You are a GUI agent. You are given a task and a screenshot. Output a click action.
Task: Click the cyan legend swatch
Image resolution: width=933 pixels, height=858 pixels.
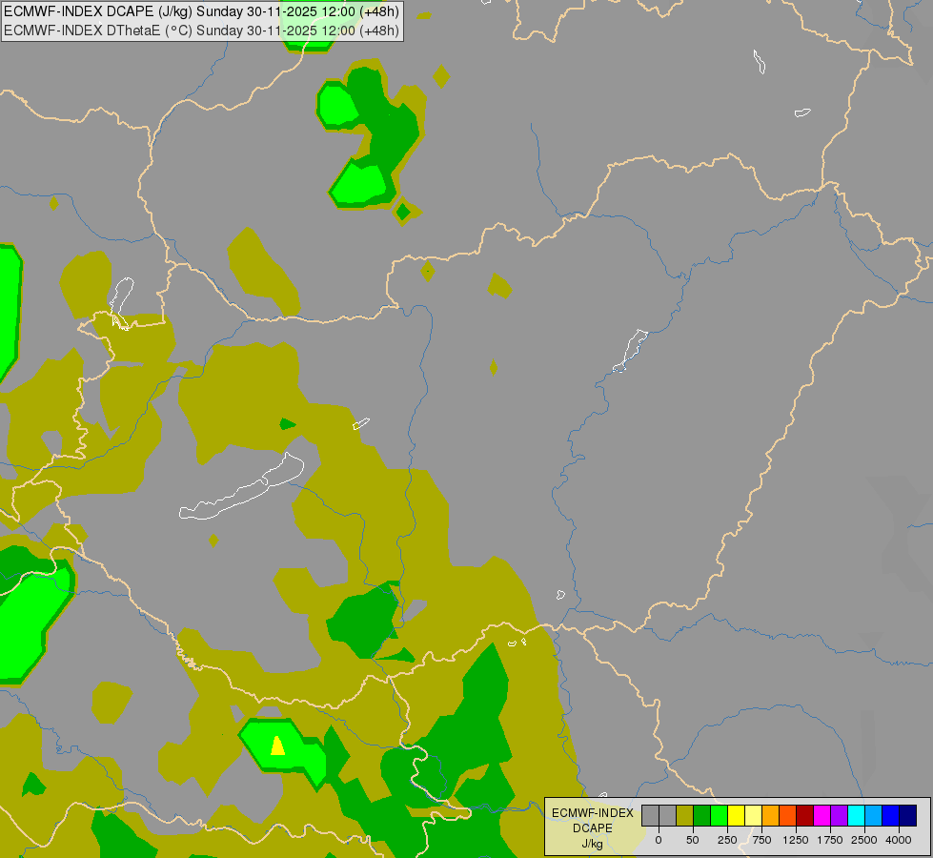[x=856, y=815]
